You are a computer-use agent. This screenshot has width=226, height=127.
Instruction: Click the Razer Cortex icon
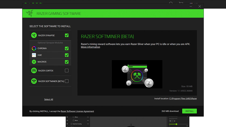(34, 71)
